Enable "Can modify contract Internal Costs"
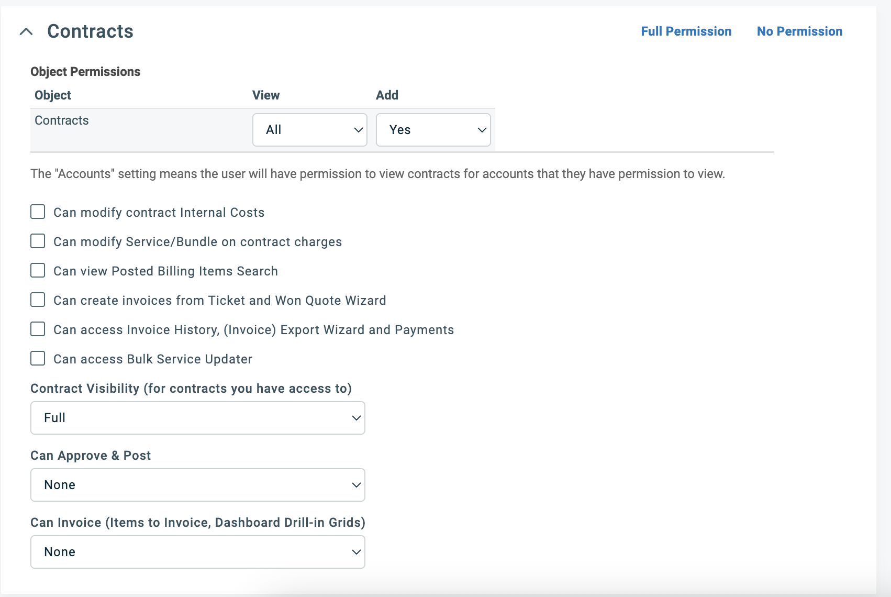 pos(37,212)
